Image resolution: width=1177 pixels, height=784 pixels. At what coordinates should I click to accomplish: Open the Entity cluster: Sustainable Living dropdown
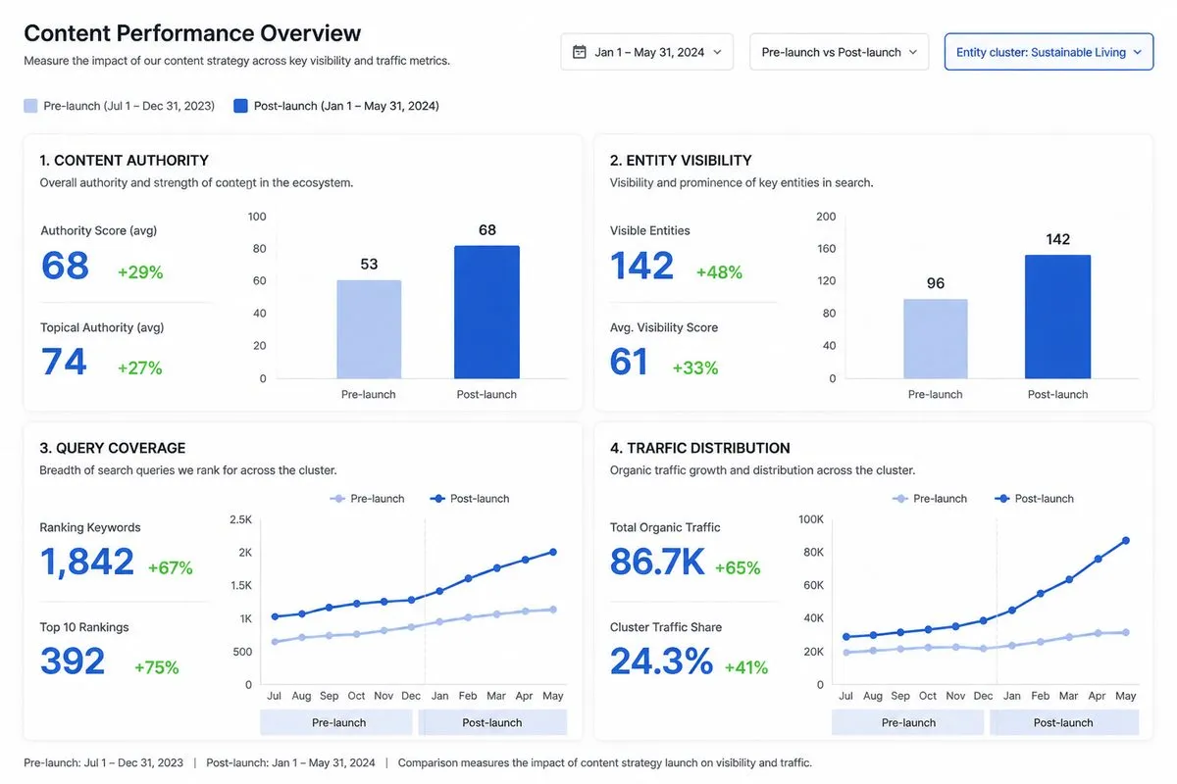pyautogui.click(x=1049, y=52)
